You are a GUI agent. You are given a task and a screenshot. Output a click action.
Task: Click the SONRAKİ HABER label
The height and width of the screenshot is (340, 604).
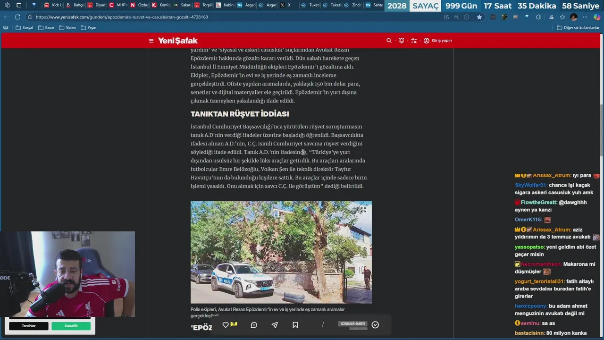(353, 323)
